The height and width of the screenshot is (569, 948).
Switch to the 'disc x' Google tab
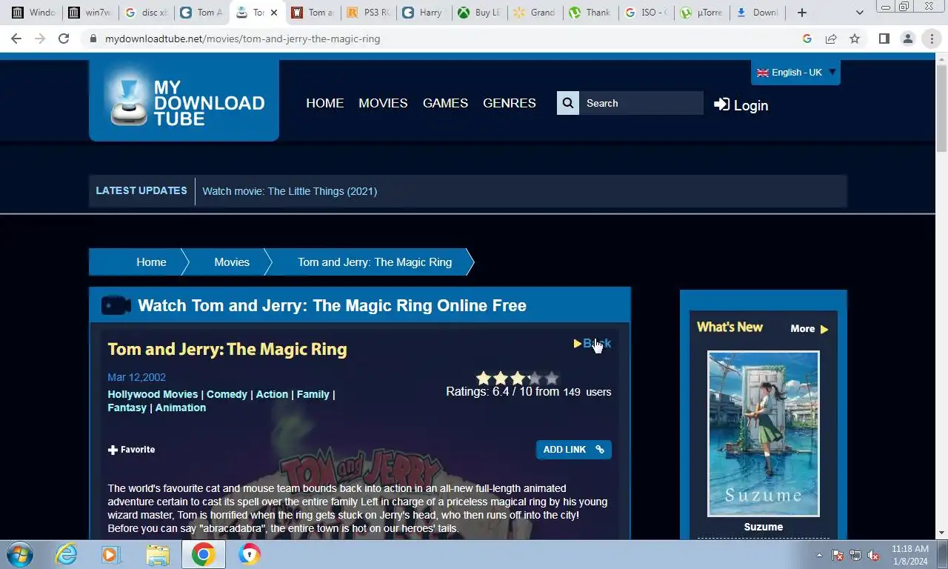146,13
